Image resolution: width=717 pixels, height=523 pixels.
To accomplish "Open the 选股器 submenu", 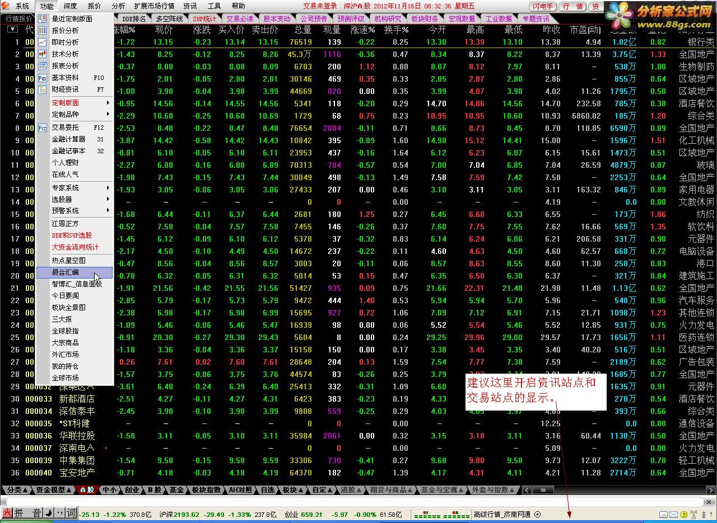I will (75, 200).
